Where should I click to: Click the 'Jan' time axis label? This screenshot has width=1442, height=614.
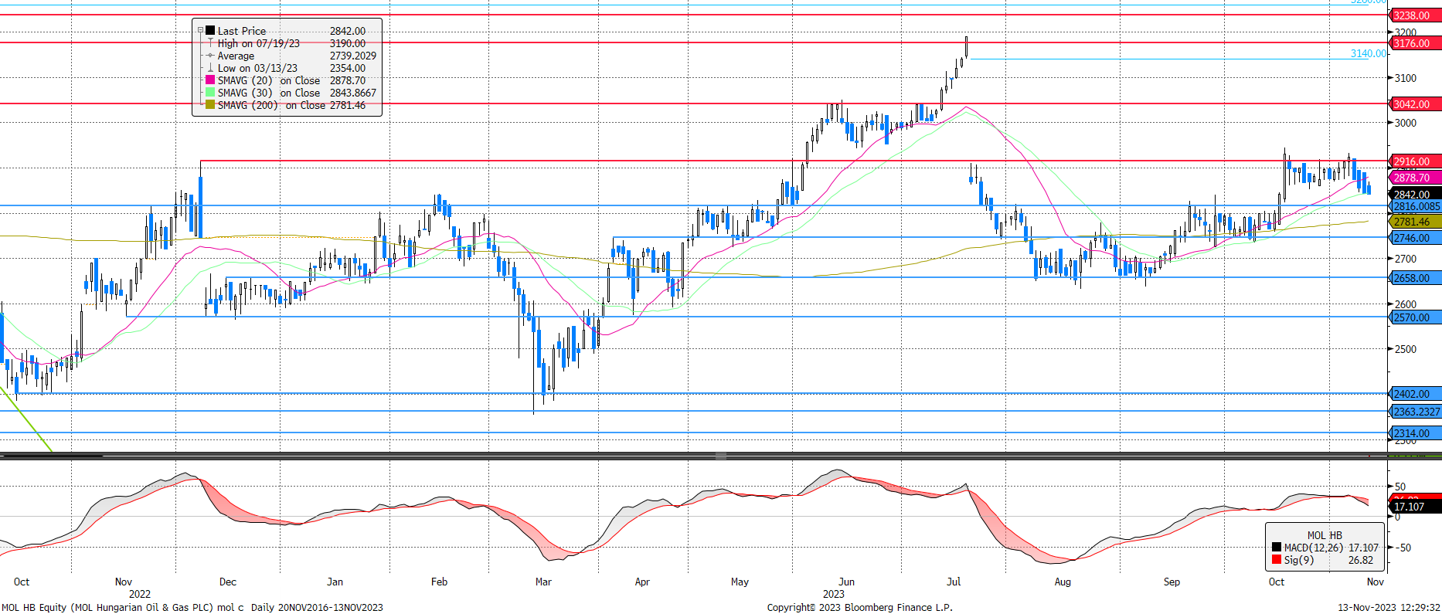click(x=335, y=582)
